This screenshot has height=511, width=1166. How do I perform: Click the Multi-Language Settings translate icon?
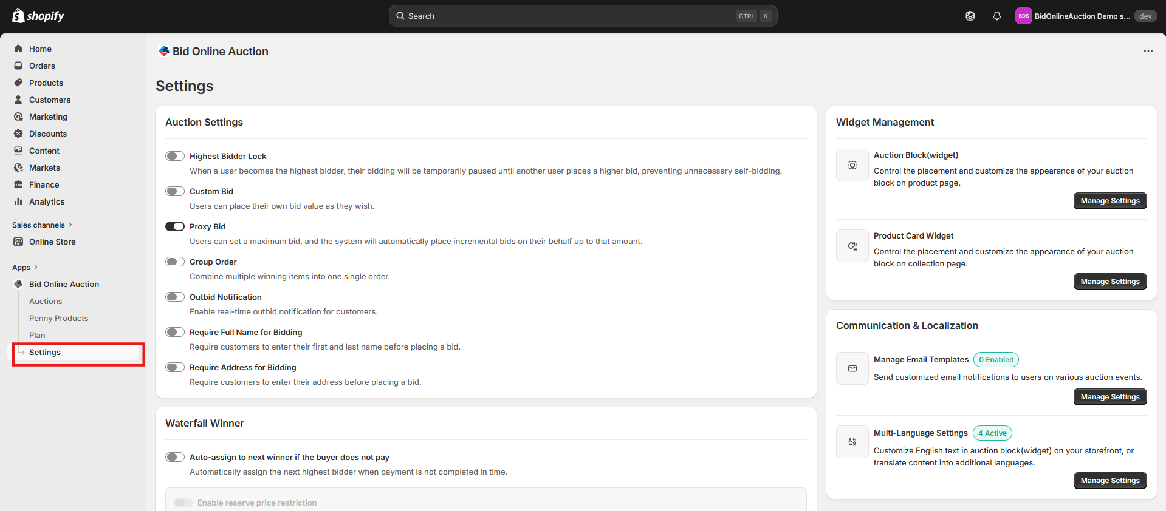click(852, 442)
